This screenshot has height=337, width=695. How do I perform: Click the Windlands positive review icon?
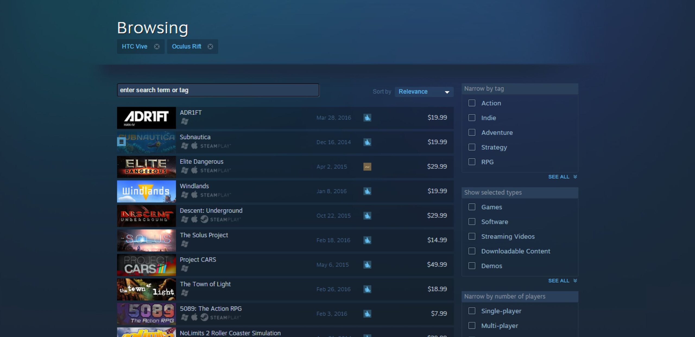pos(367,191)
